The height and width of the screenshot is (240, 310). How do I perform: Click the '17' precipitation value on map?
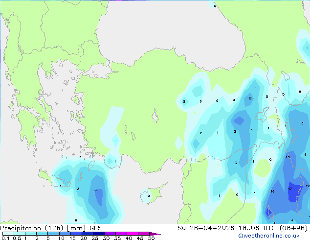pos(290,189)
